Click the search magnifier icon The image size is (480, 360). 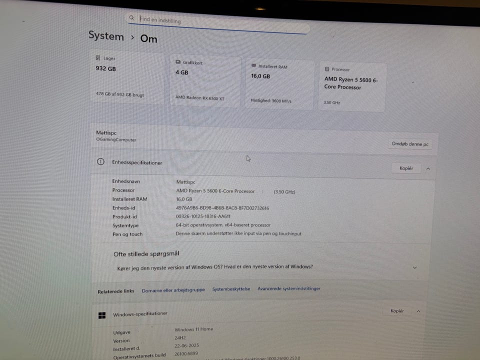(x=131, y=18)
